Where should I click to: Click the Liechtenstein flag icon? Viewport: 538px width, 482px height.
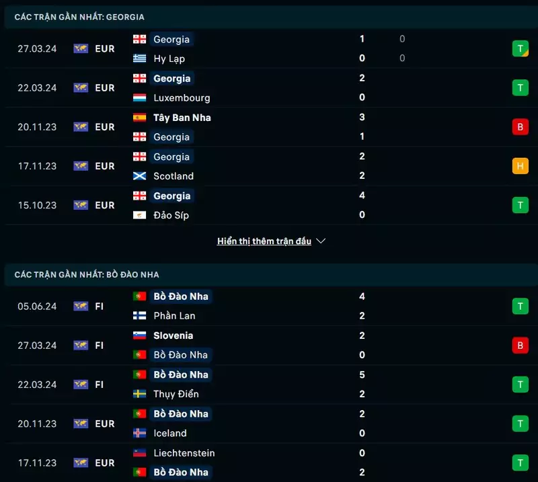coord(140,453)
